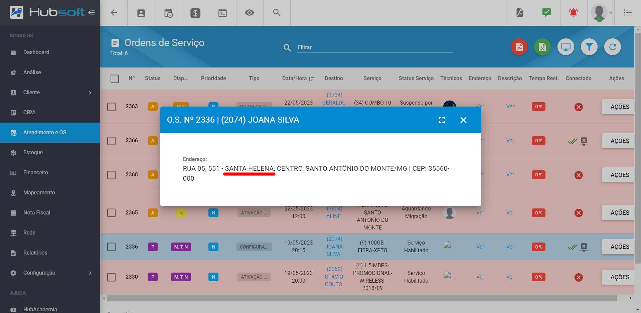Click the monitor display round button
This screenshot has height=313, width=641.
[x=566, y=47]
